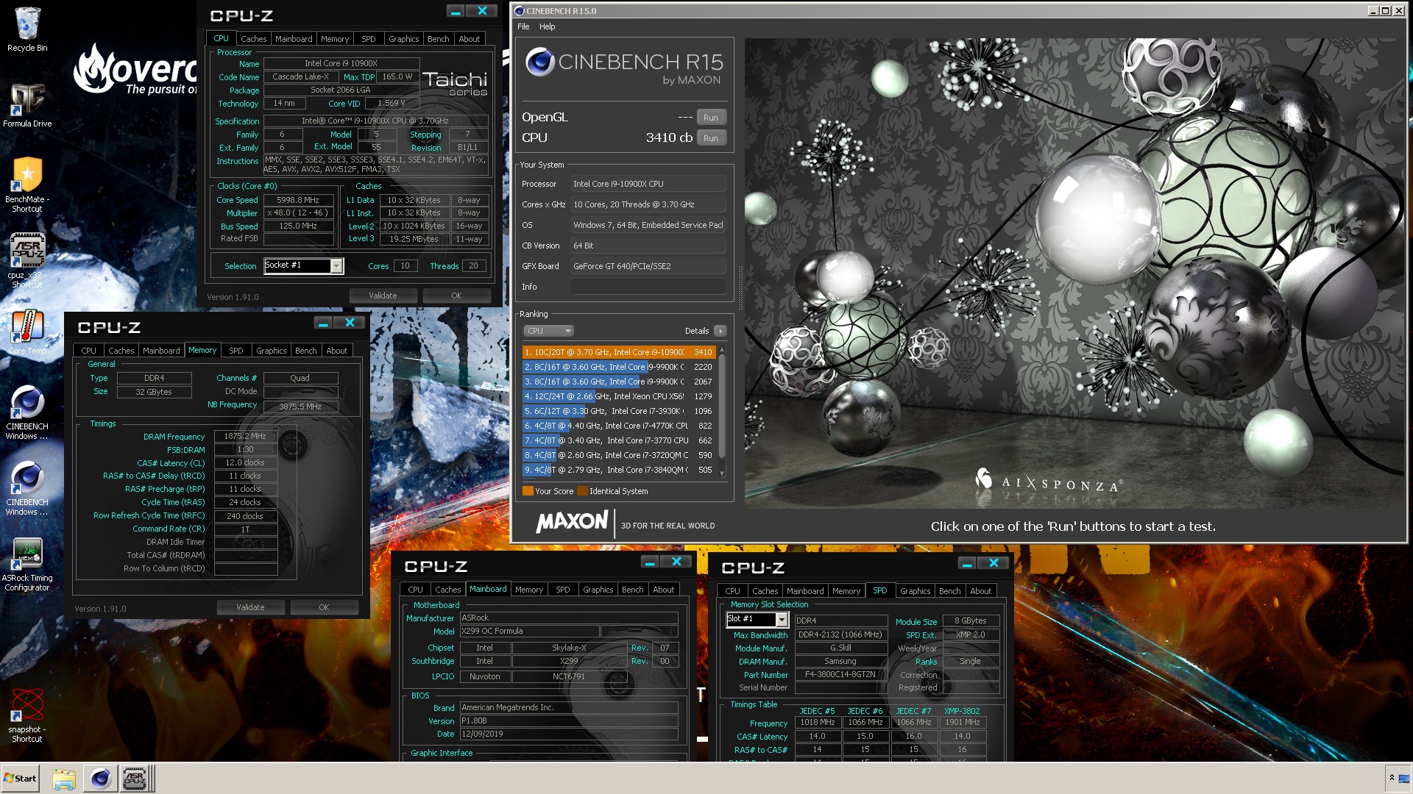Click the Mainboard Model X299 OC Formula field
This screenshot has width=1413, height=794.
tap(529, 632)
